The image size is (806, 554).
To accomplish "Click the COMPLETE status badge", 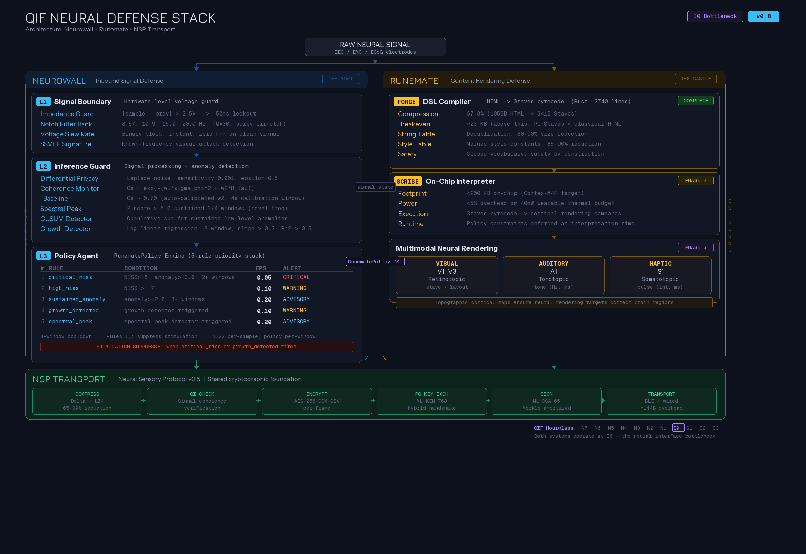I will 696,101.
